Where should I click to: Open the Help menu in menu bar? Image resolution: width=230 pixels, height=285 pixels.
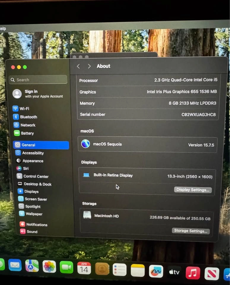(x=3, y=28)
